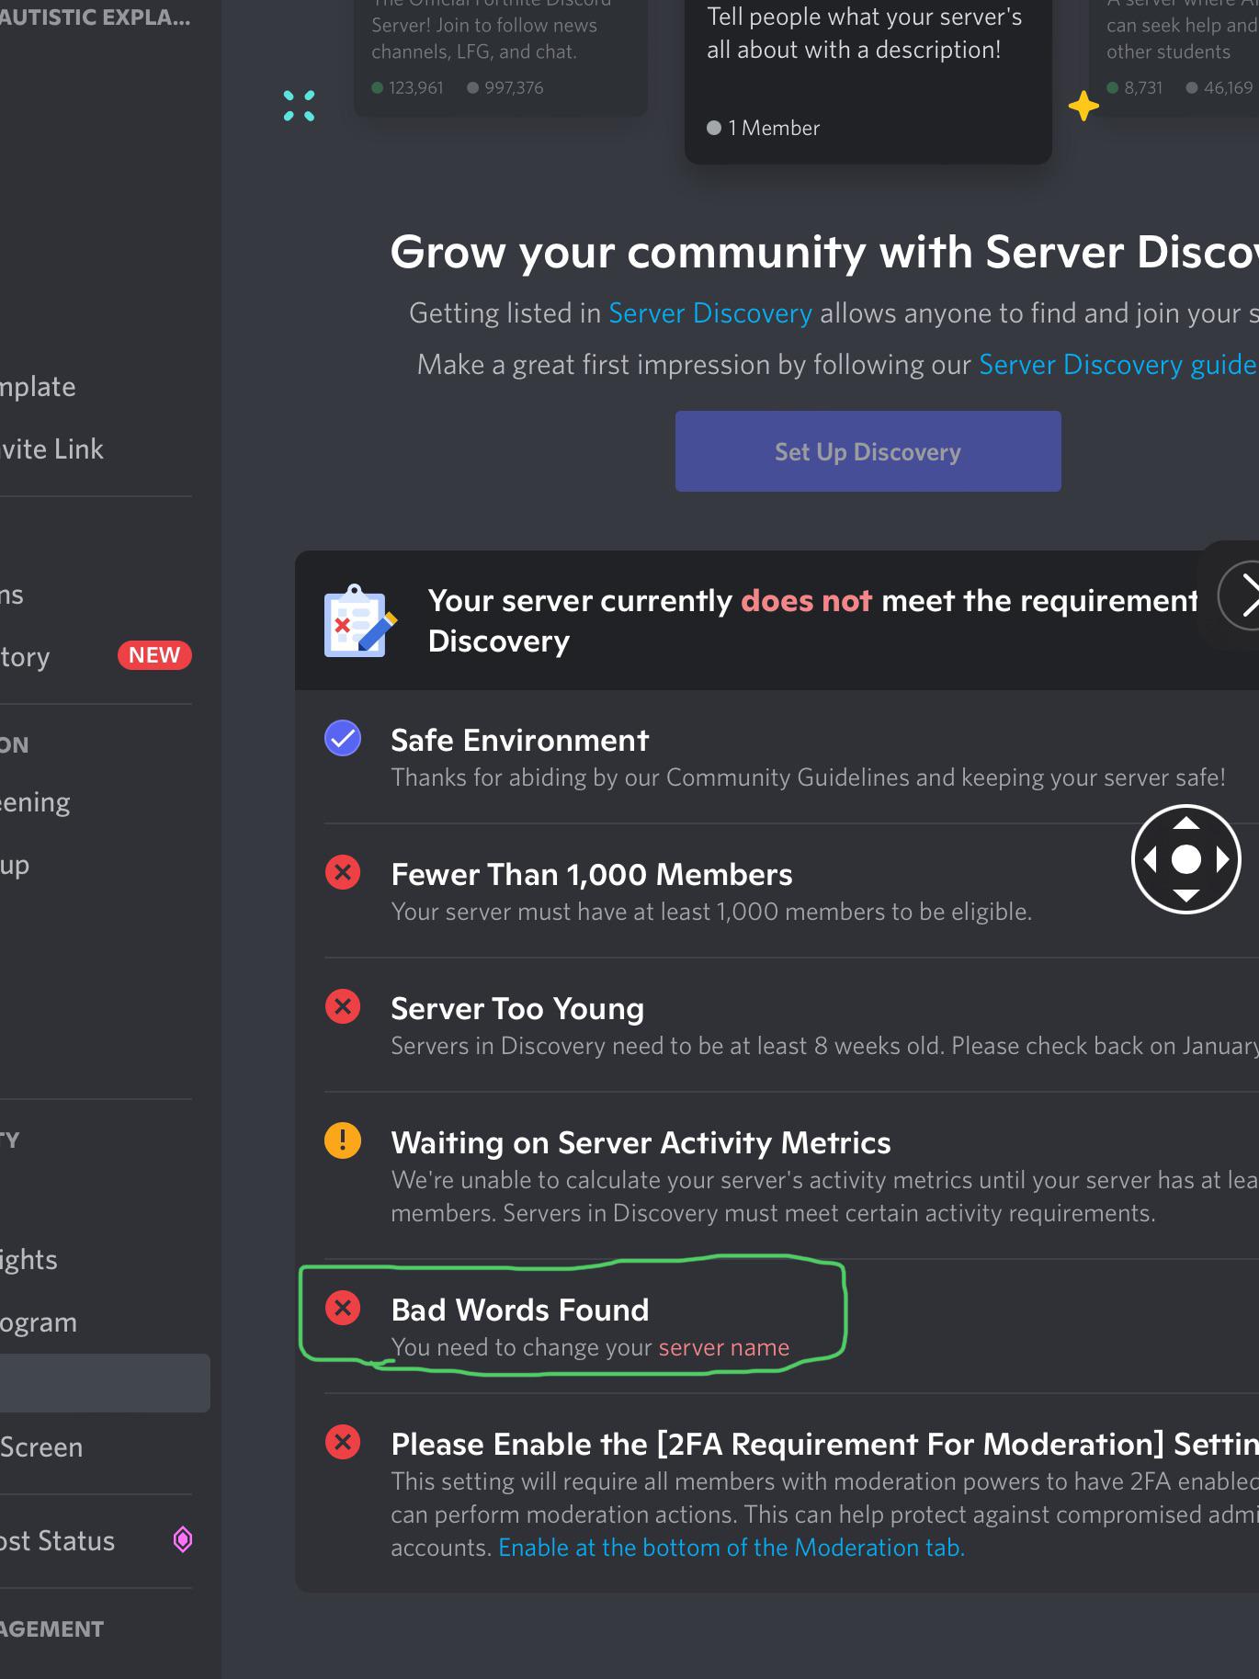Click the server preview card showing '1 Member'
Viewport: 1259px width, 1679px height.
click(x=868, y=81)
